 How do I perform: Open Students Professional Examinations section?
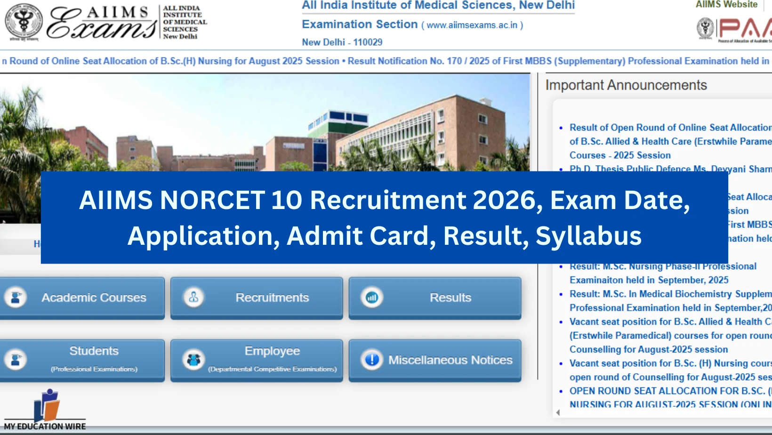94,360
